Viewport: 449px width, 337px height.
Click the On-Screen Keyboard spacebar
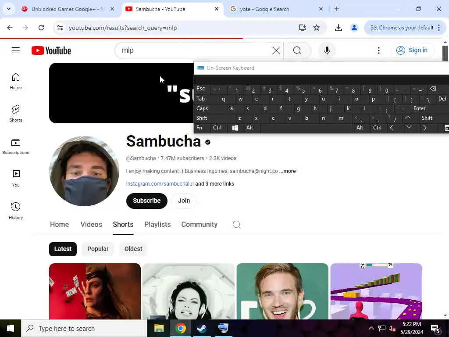click(306, 128)
